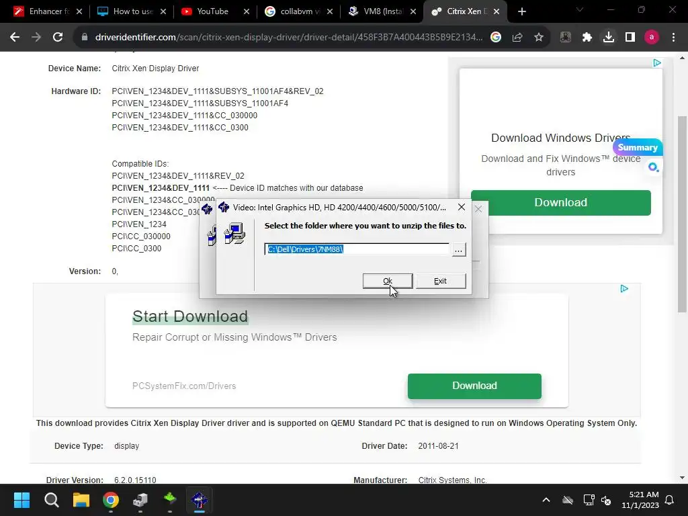Click the Dell unzip app in taskbar

tap(200, 500)
